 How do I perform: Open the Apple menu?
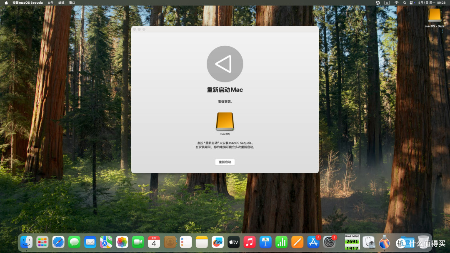[x=6, y=2]
